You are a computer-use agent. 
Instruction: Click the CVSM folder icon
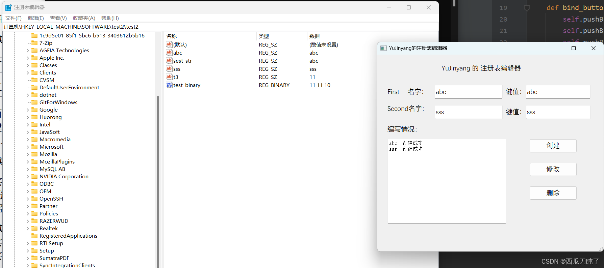pyautogui.click(x=34, y=80)
